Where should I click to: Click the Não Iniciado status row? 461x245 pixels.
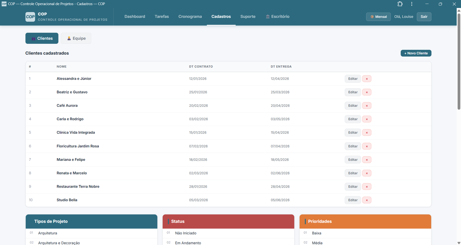tap(228, 233)
